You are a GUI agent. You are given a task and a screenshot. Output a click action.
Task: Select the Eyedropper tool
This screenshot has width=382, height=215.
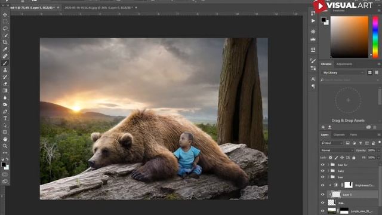pyautogui.click(x=5, y=49)
